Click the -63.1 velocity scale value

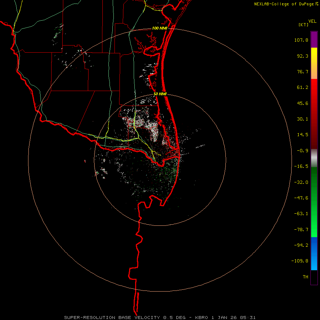coord(301,214)
